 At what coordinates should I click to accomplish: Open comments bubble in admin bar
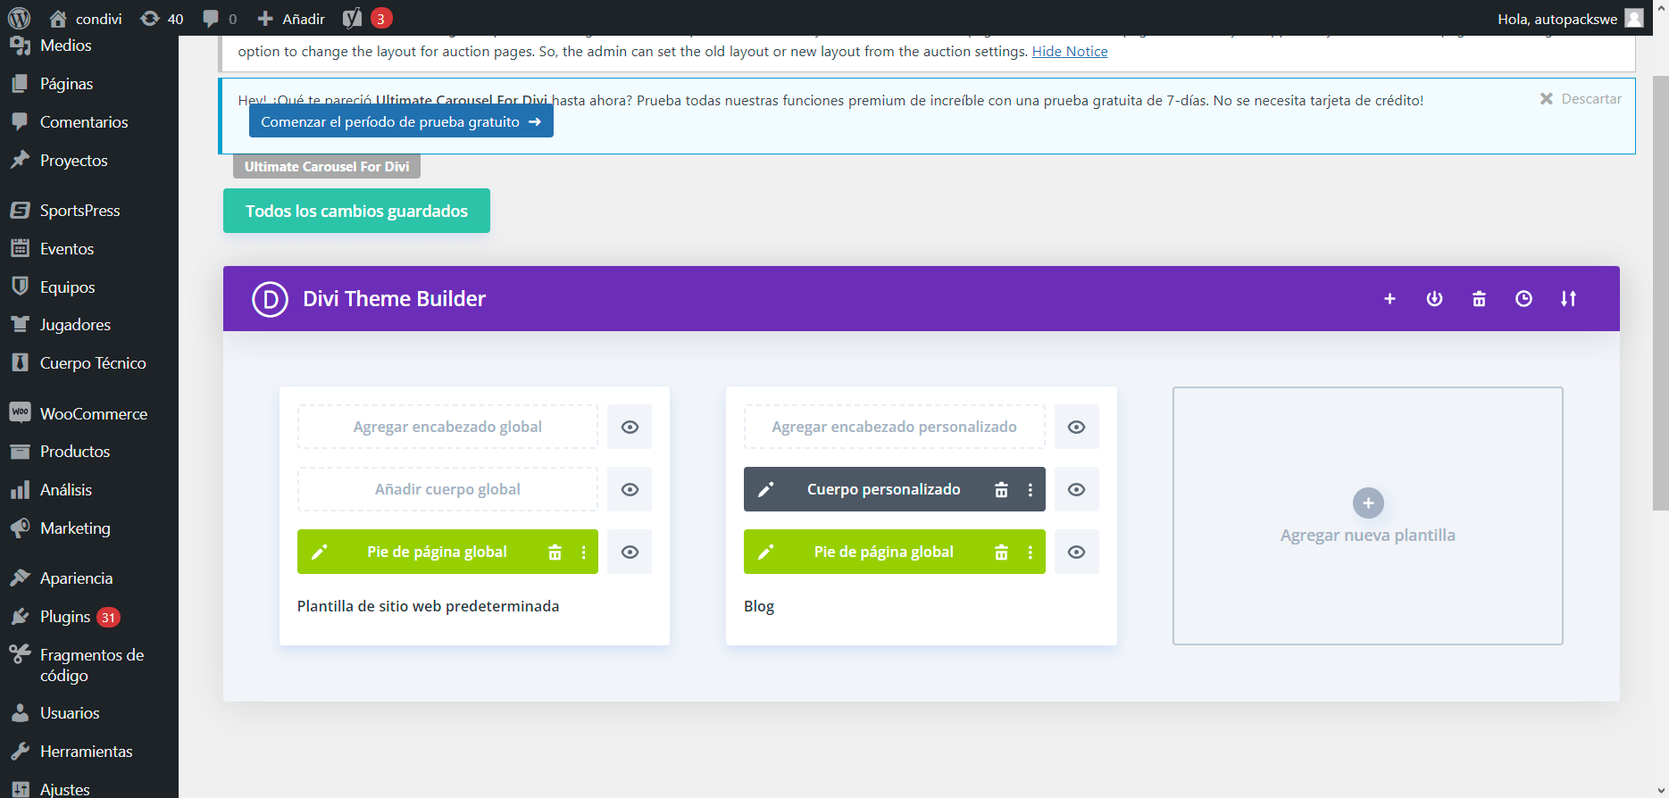220,18
